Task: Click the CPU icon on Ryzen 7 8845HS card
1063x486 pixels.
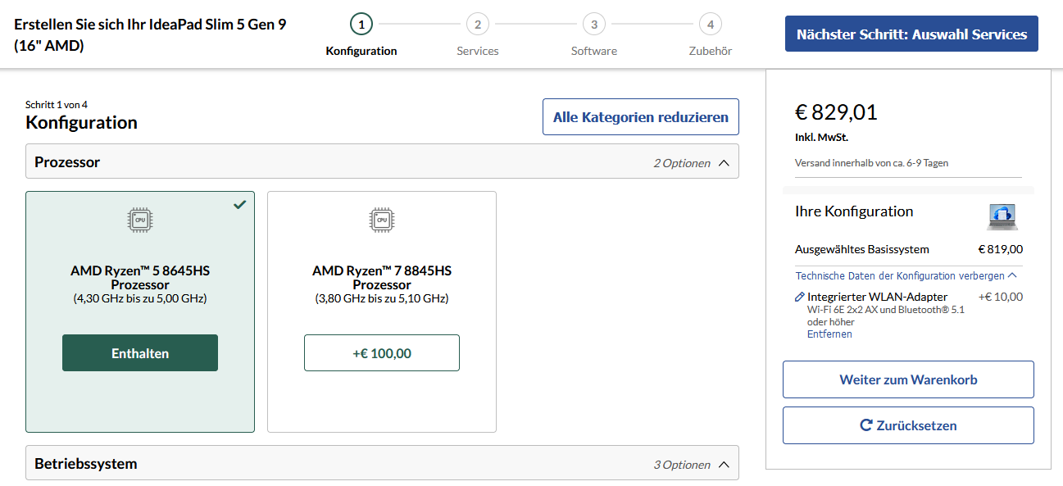Action: pos(382,220)
